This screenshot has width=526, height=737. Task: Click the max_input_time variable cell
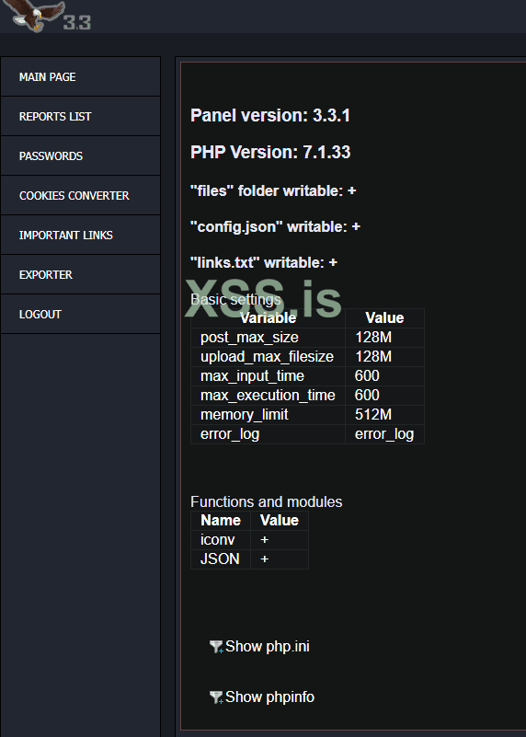coord(268,376)
